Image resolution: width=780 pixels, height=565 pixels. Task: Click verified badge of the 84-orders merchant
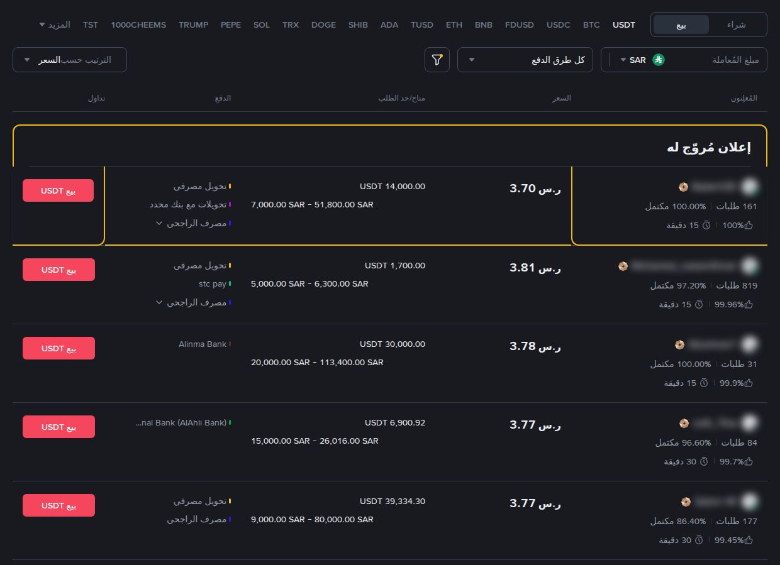pyautogui.click(x=684, y=423)
